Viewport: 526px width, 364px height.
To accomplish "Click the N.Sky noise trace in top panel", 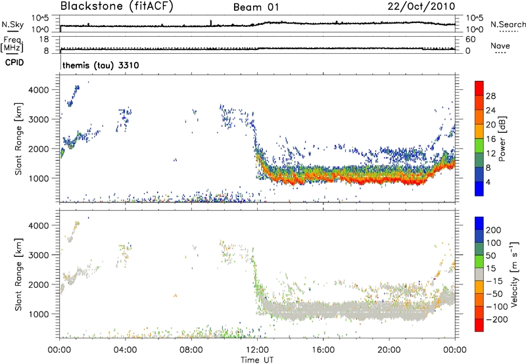I will (x=257, y=24).
